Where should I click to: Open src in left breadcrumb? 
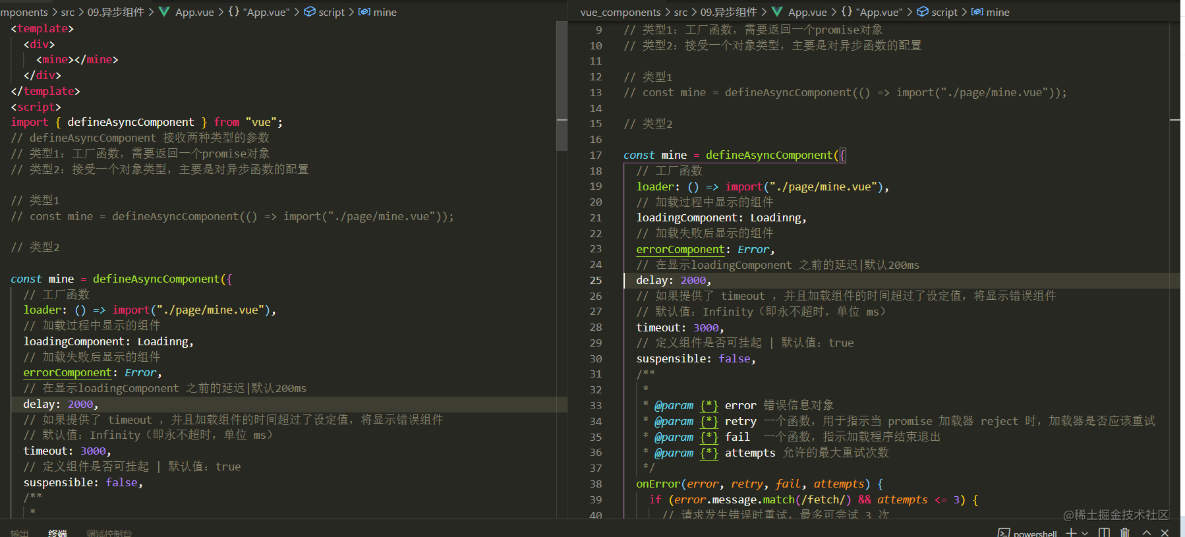tap(68, 12)
